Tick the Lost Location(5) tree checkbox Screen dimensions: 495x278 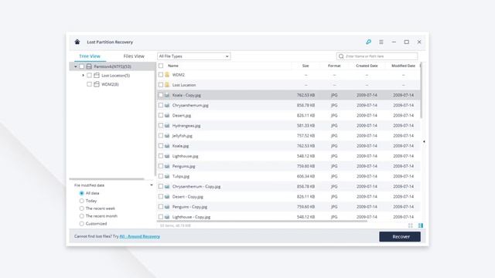(90, 76)
